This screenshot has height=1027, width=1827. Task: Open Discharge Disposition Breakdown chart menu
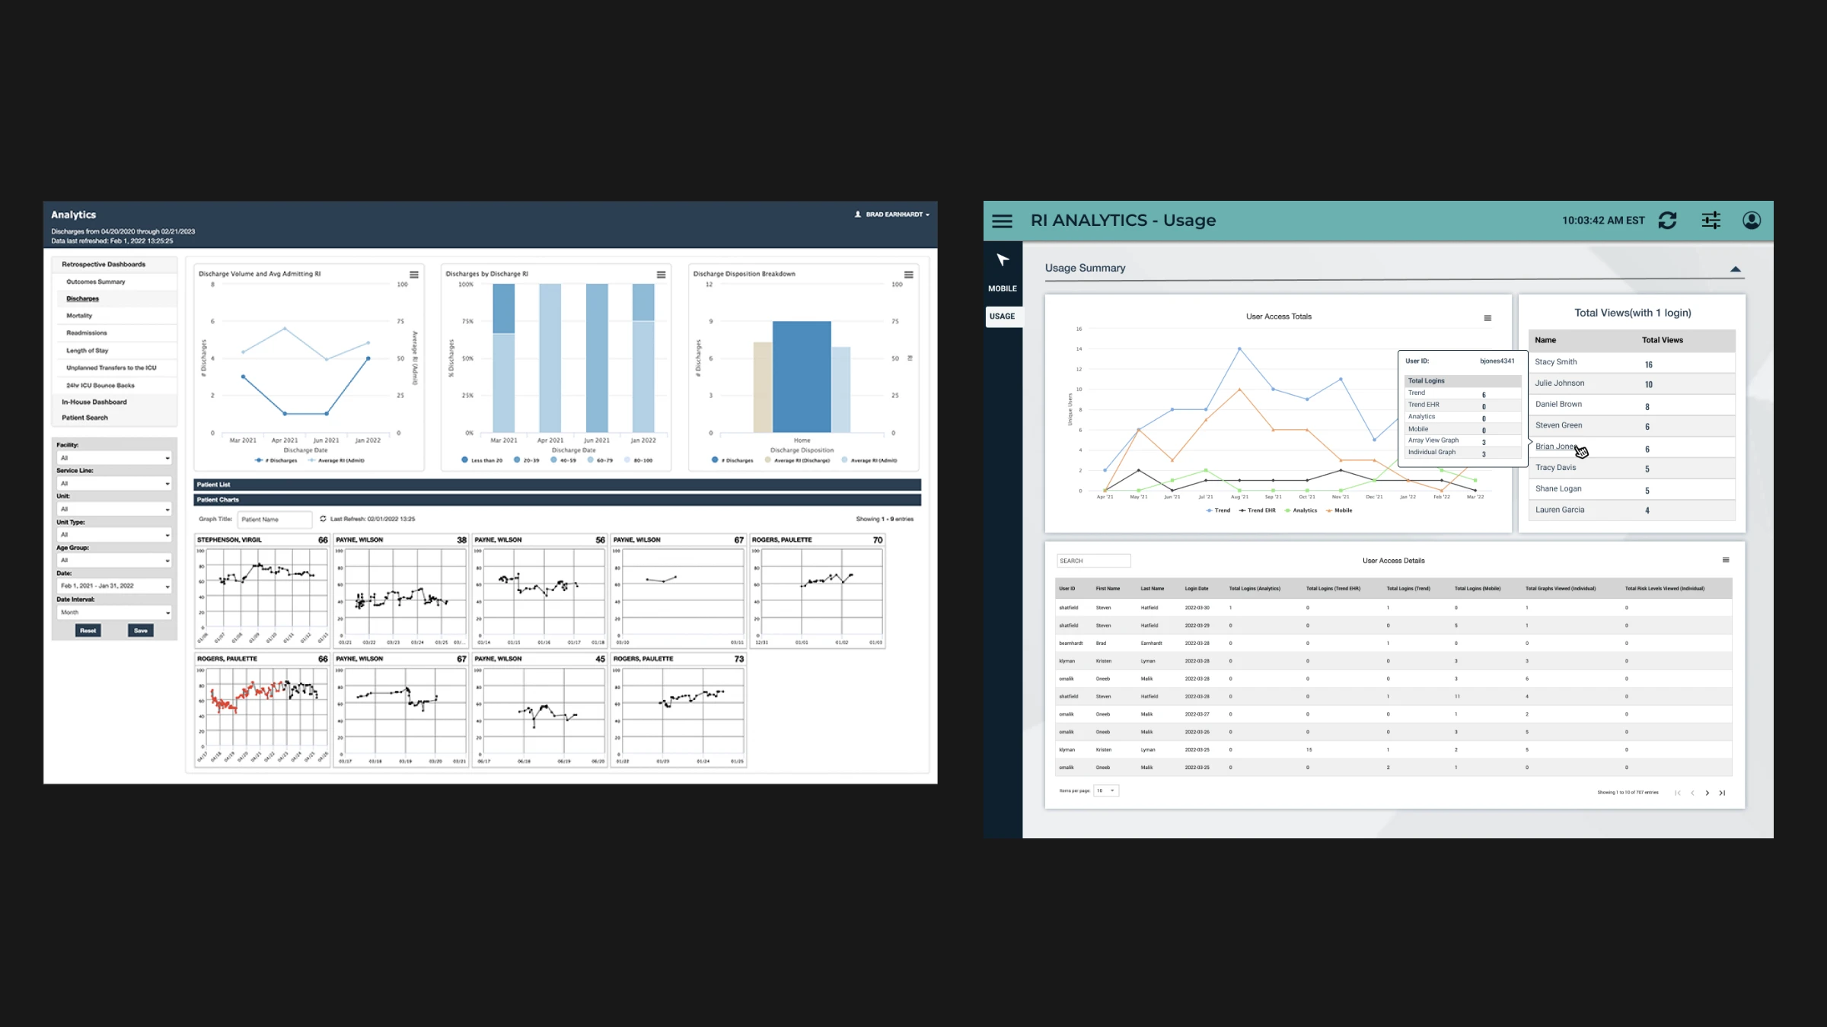pyautogui.click(x=908, y=275)
